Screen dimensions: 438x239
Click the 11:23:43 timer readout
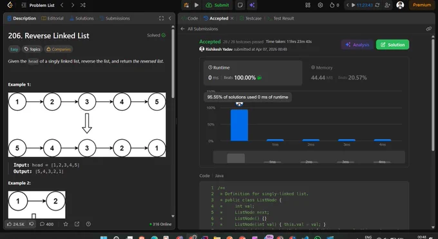tap(365, 5)
